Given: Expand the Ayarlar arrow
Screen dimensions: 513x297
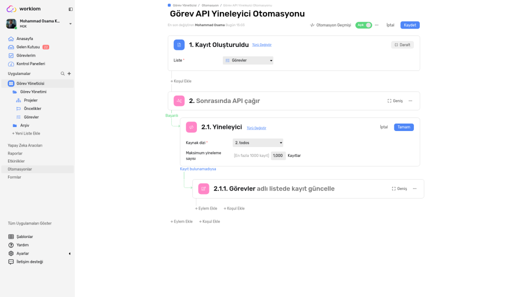Looking at the screenshot, I should (x=69, y=253).
